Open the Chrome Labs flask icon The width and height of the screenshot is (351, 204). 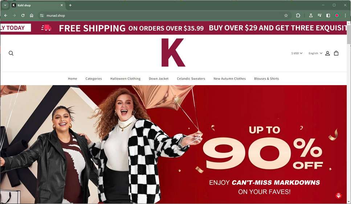[311, 16]
